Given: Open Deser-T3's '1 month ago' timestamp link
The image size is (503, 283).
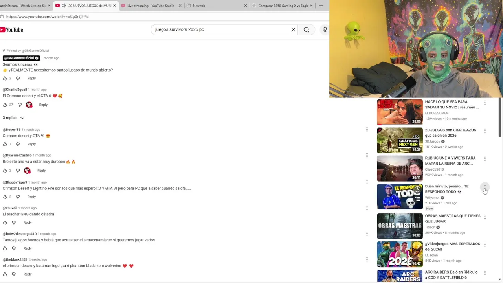Looking at the screenshot, I should (x=31, y=130).
